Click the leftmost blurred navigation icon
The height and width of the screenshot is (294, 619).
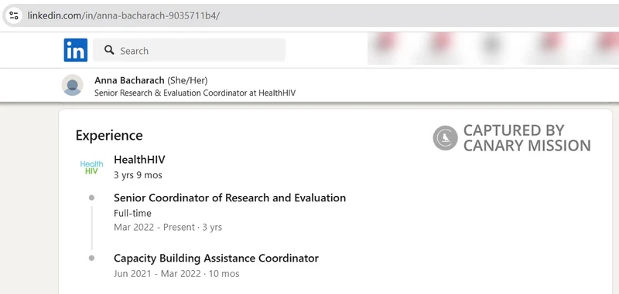coord(384,43)
